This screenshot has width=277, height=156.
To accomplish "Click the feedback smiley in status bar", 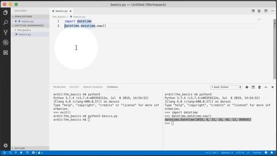I will 266,153.
